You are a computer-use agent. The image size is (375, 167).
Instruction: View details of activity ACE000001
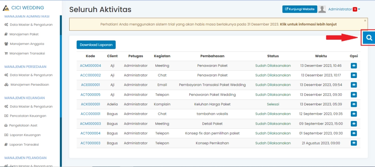pos(354,85)
